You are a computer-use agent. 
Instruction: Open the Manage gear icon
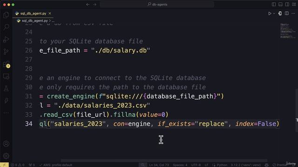coord(6,156)
